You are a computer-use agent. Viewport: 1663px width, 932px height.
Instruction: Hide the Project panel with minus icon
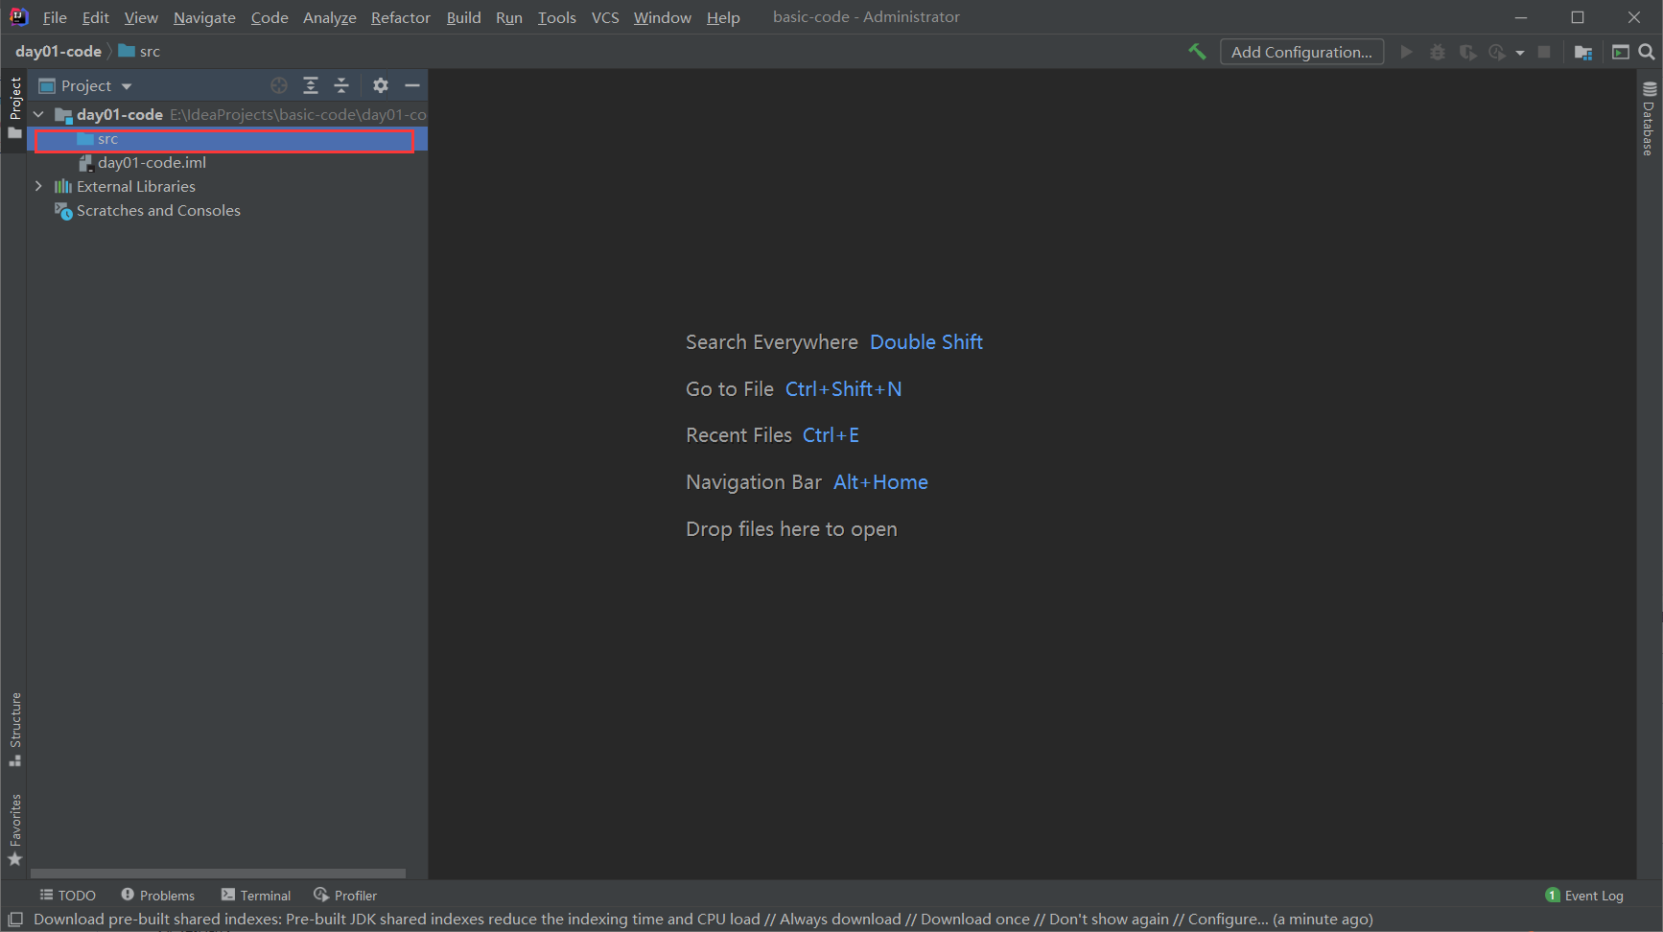click(x=412, y=85)
